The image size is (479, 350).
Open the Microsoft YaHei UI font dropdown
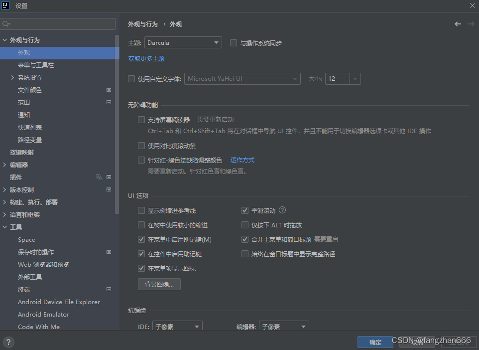242,79
